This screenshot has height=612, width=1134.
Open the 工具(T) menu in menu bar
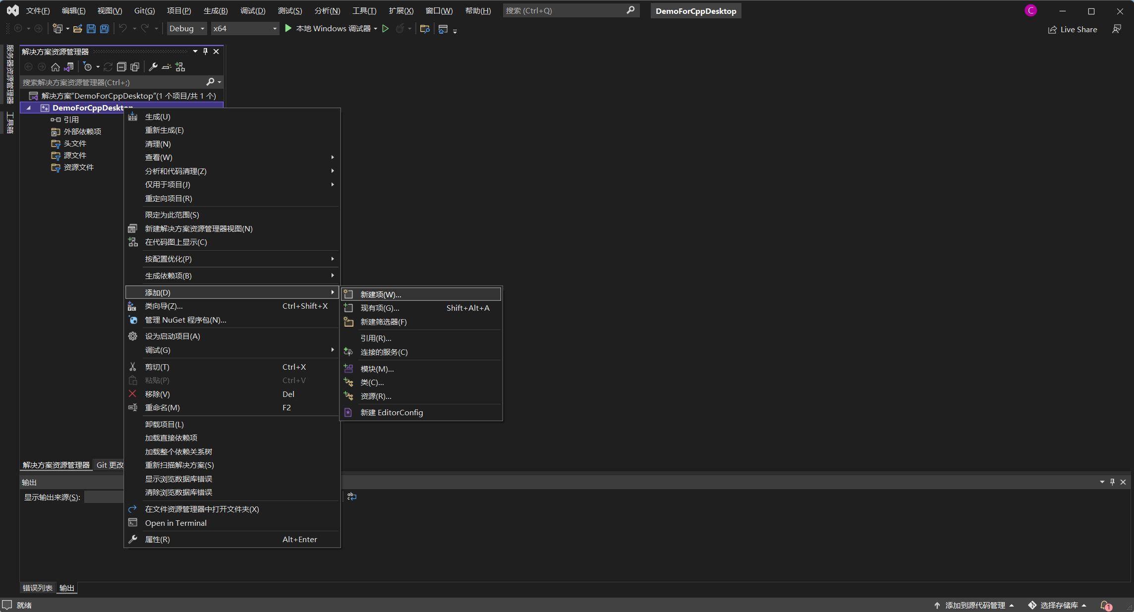[x=364, y=11]
